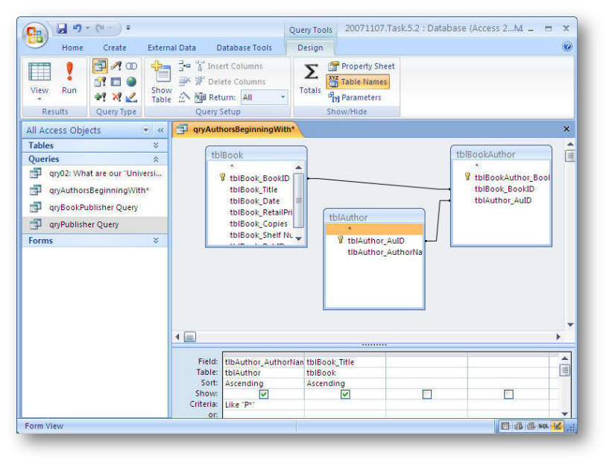Viewport: 609px width, 465px height.
Task: Click the Show Table icon
Action: pos(161,80)
